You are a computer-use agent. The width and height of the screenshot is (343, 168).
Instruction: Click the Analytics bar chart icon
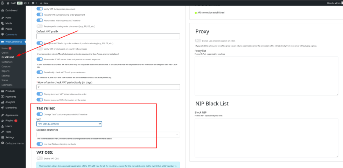click(3, 102)
